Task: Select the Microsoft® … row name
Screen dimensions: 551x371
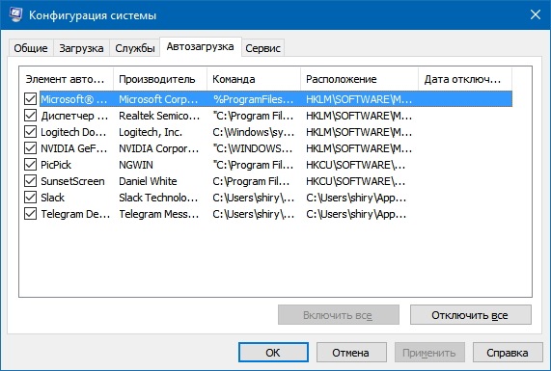Action: [x=74, y=99]
